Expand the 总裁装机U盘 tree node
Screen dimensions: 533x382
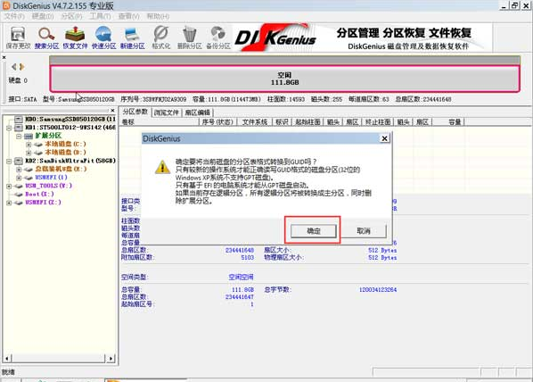point(19,170)
